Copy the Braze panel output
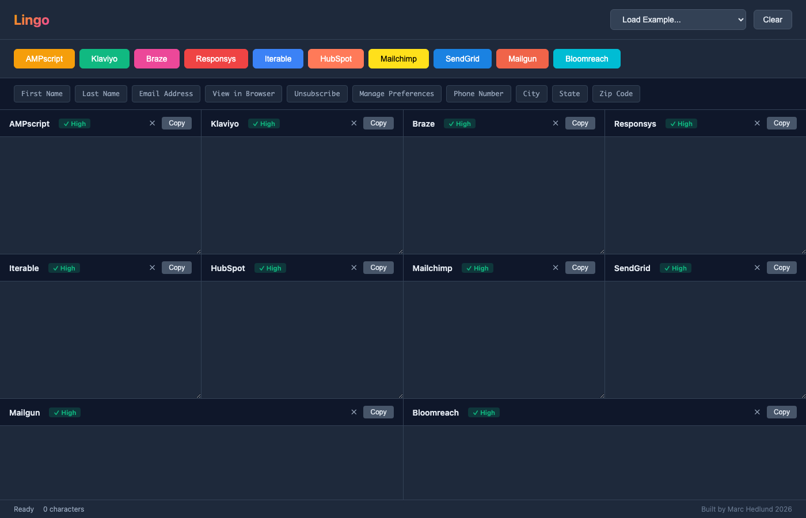 pos(580,123)
